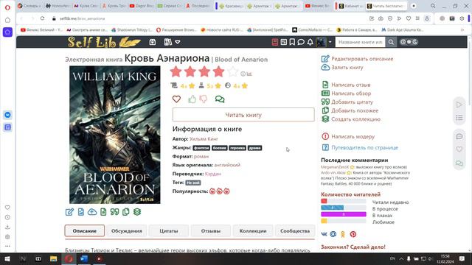Reload page with browser refresh button

[x=43, y=18]
